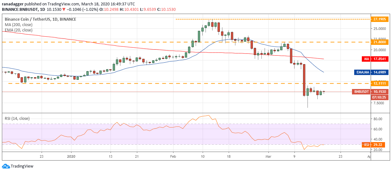This screenshot has width=392, height=172.
Task: Select the Mar label on time axis
Action: [268, 156]
